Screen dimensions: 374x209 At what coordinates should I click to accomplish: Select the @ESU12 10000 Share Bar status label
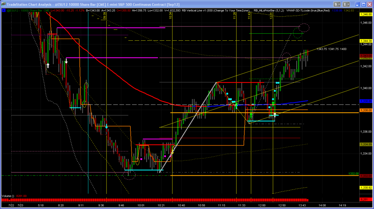point(28,10)
